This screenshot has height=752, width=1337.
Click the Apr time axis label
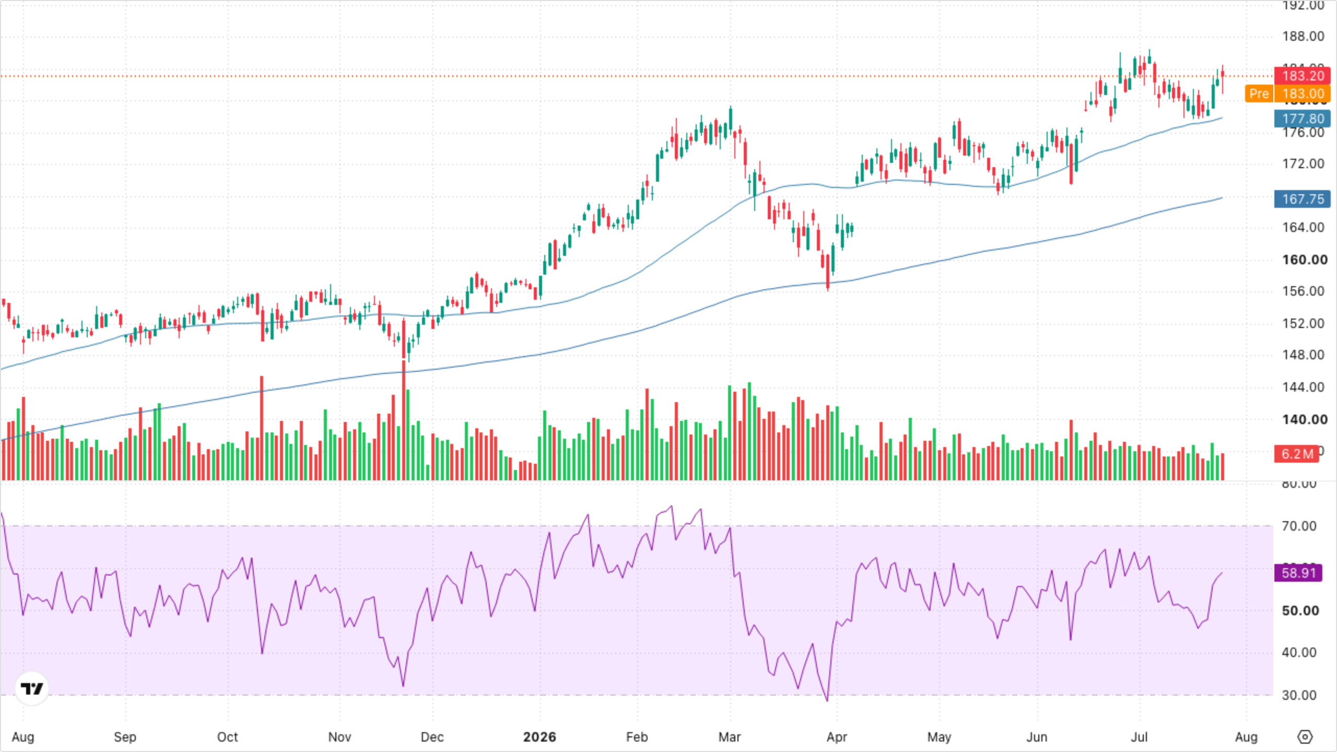[x=837, y=737]
